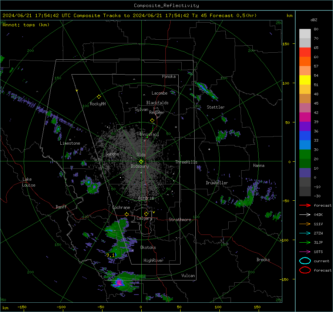Click the Vulcan label
This screenshot has height=312, width=333.
[188, 276]
